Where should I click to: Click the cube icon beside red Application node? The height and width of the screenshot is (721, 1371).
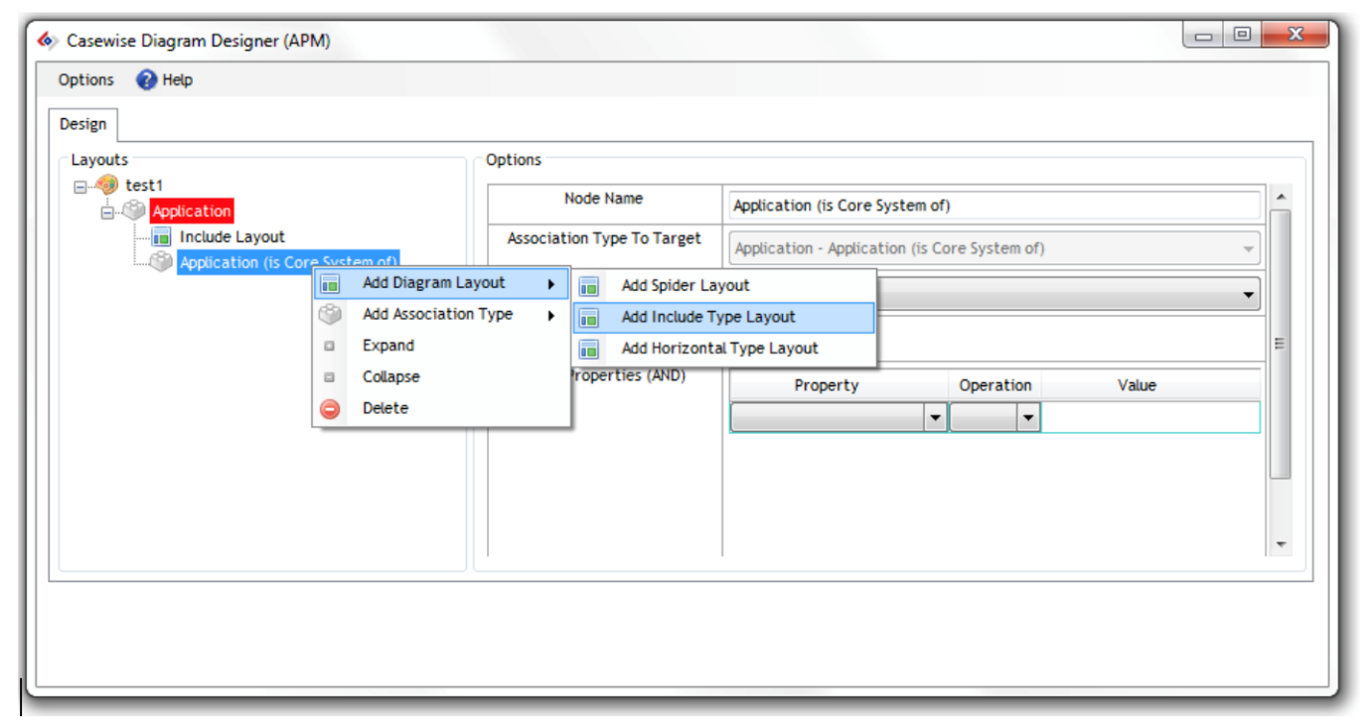(x=134, y=211)
